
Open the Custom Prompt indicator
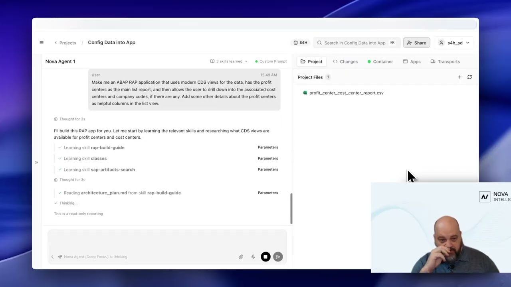[271, 61]
